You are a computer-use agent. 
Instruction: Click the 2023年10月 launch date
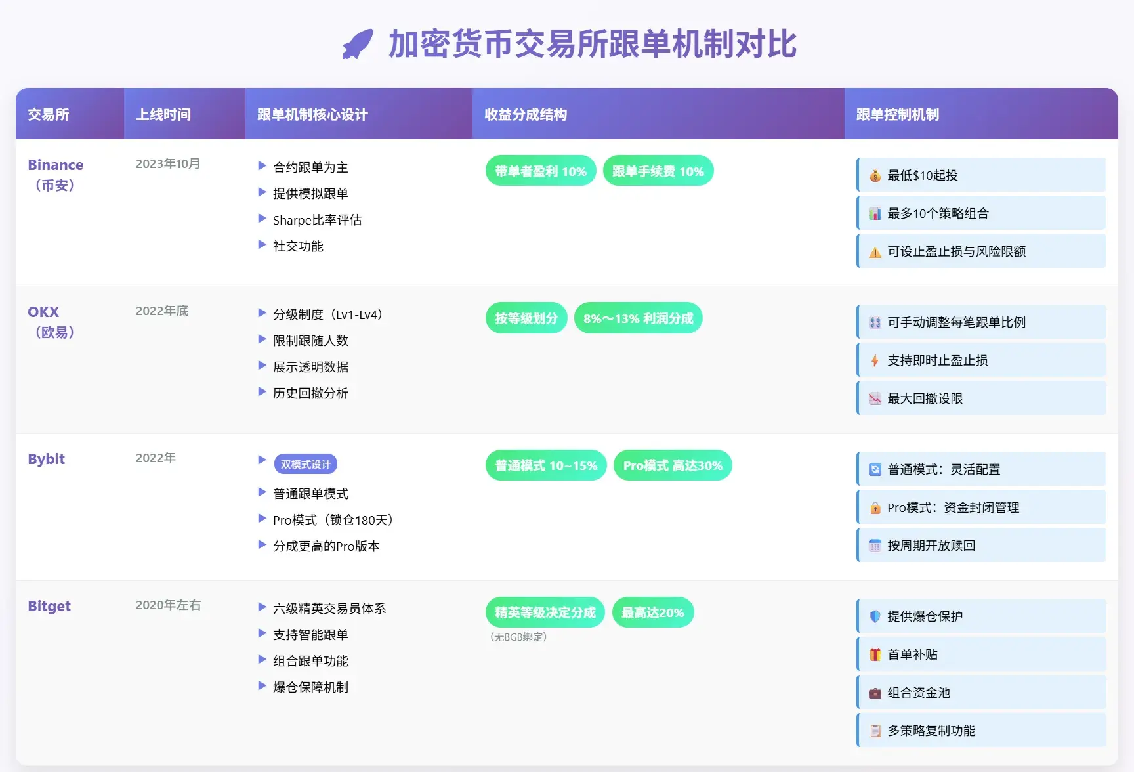pos(168,163)
